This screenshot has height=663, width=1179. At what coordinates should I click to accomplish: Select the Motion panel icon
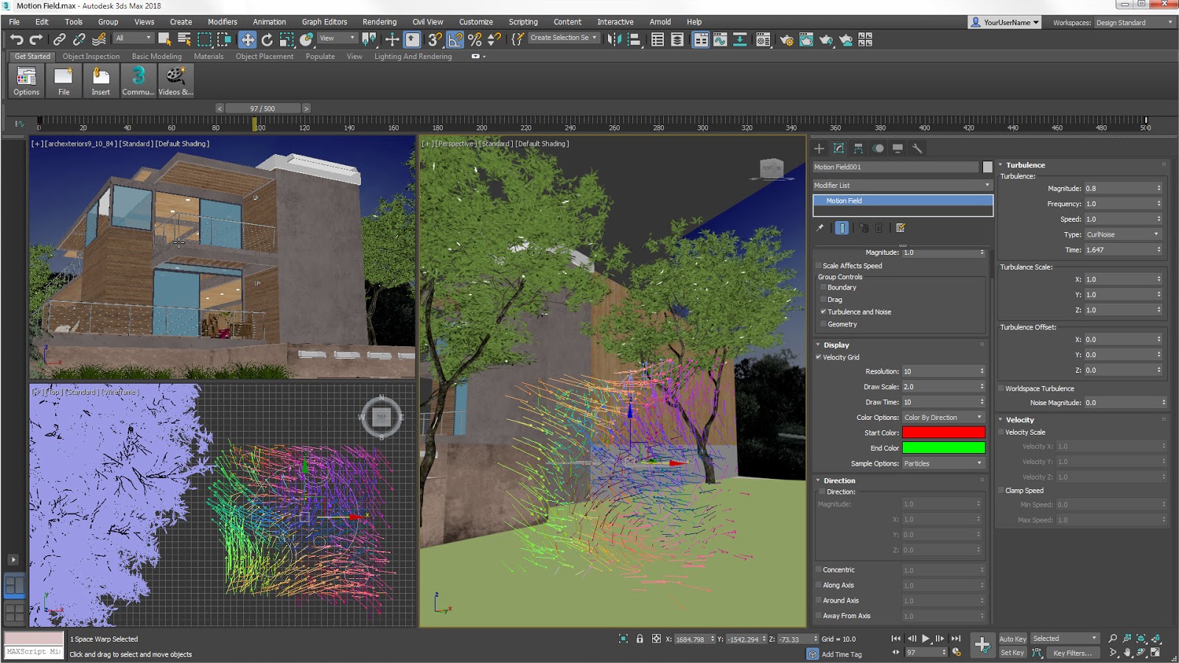[x=878, y=148]
